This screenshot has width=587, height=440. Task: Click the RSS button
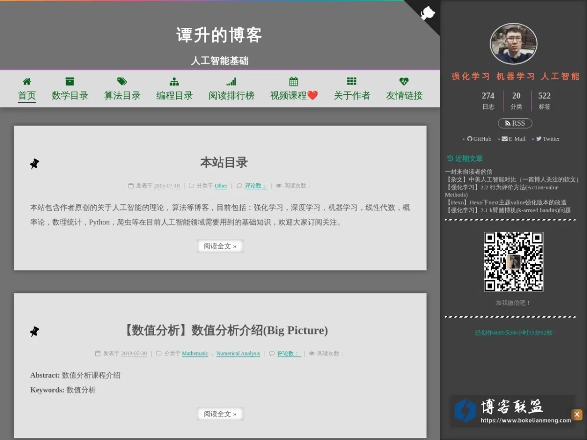click(515, 123)
